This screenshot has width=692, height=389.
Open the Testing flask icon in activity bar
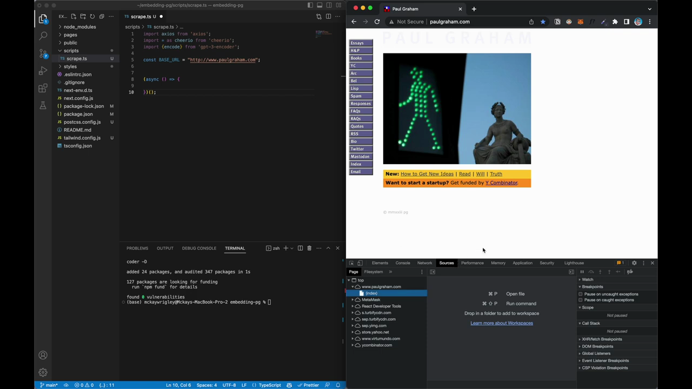pyautogui.click(x=43, y=105)
